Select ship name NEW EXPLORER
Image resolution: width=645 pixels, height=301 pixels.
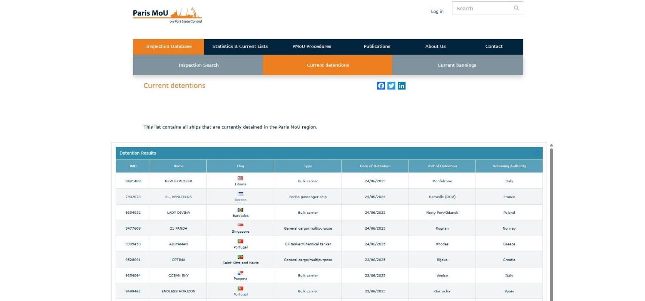pyautogui.click(x=178, y=181)
